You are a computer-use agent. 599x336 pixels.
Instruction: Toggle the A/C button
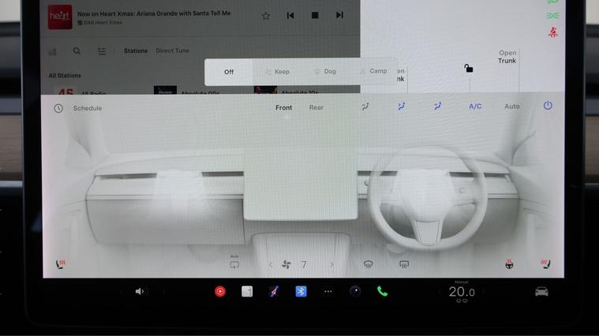pyautogui.click(x=475, y=106)
